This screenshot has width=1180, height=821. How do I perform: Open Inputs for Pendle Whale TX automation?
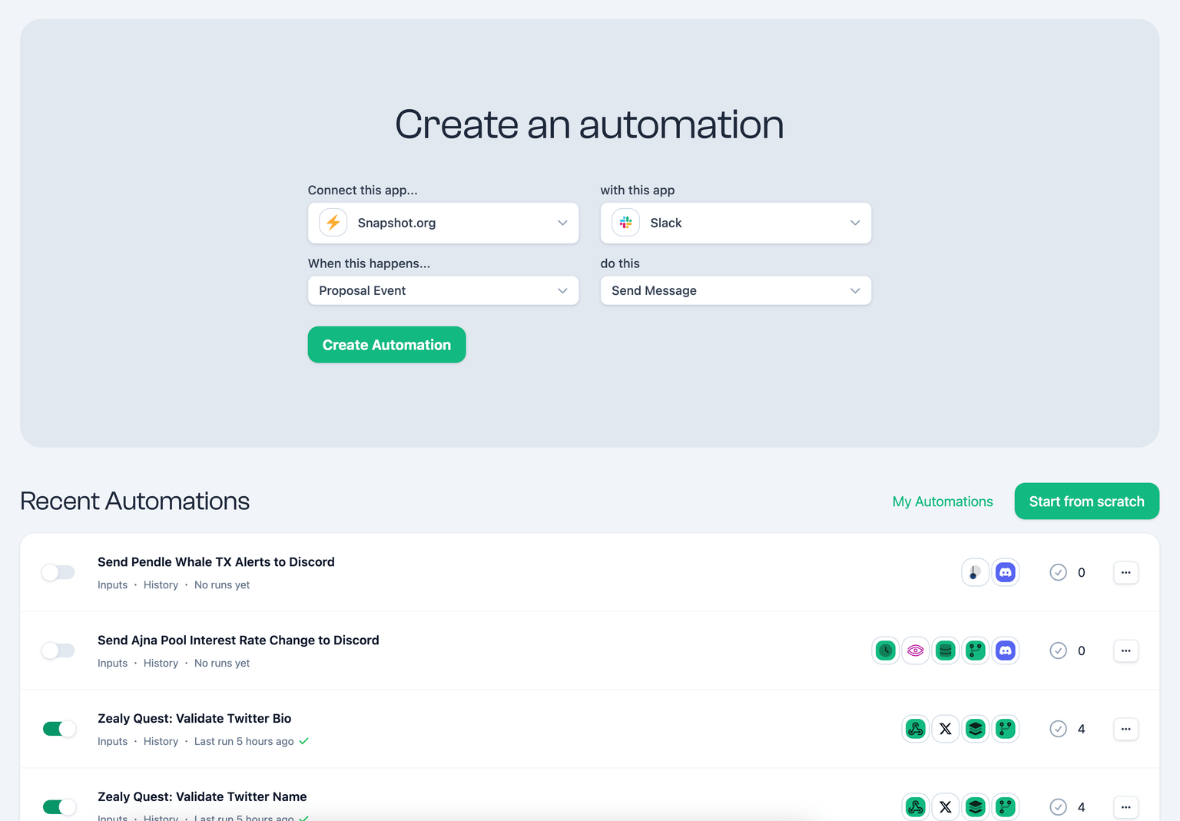tap(113, 585)
